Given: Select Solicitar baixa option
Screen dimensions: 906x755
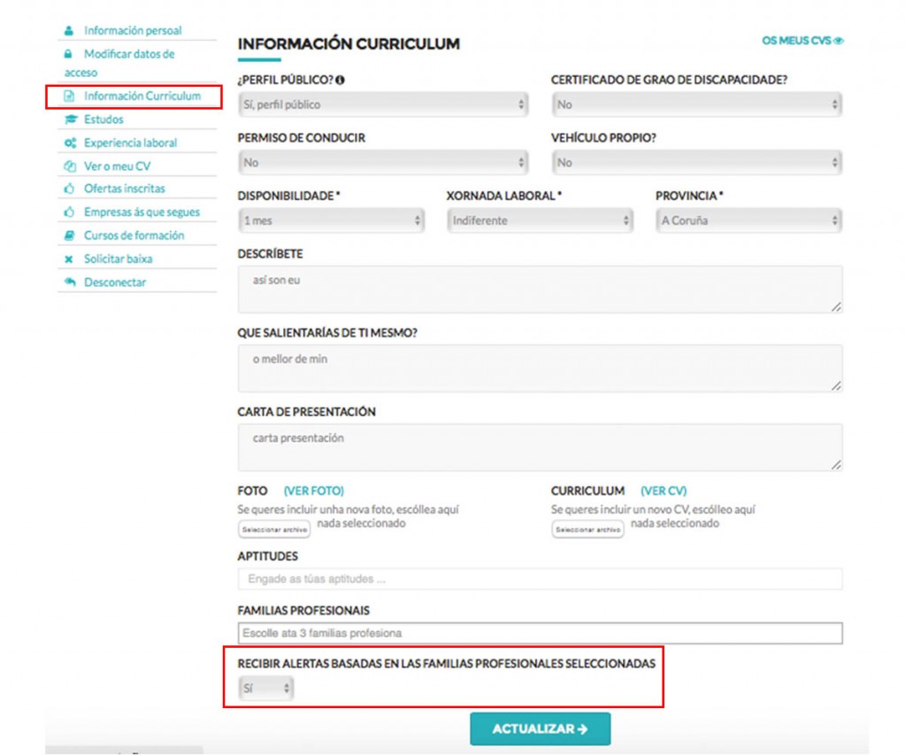Looking at the screenshot, I should 119,259.
